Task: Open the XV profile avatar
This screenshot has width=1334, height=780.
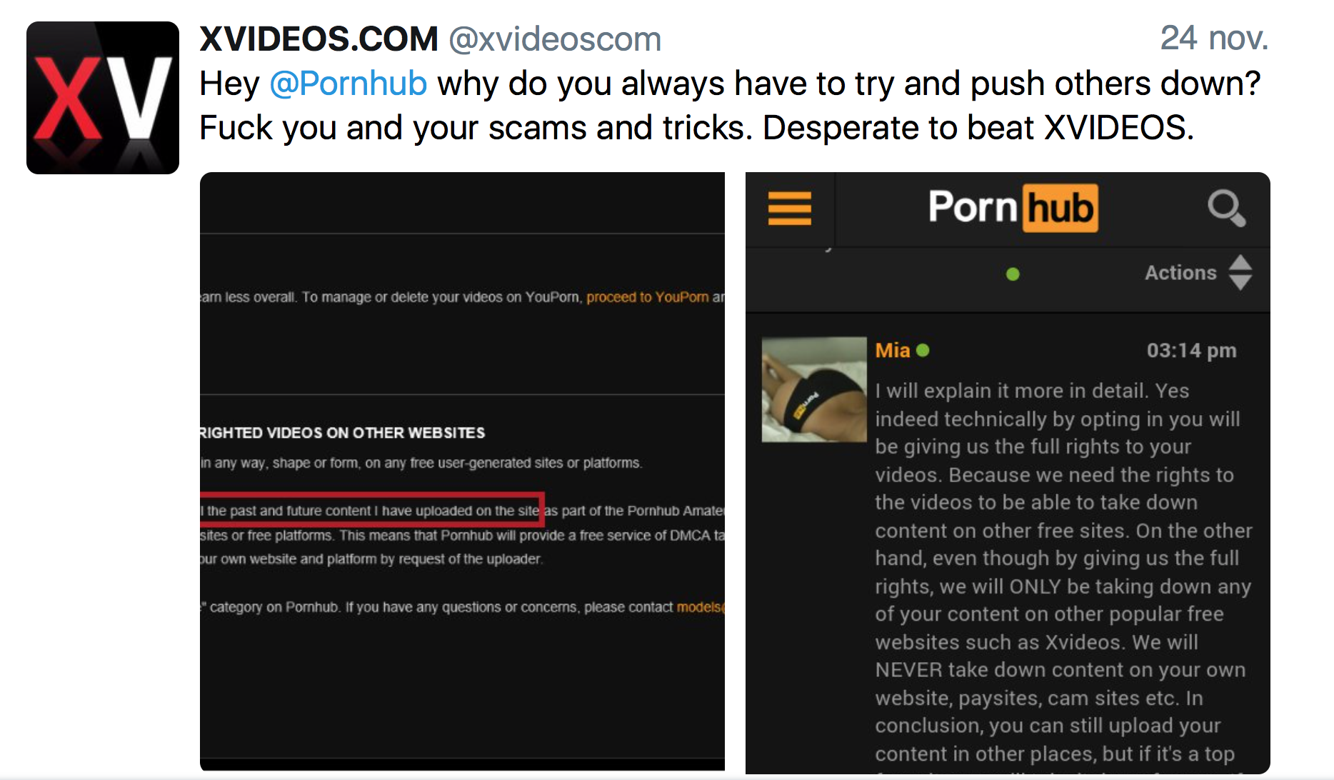Action: click(x=103, y=98)
